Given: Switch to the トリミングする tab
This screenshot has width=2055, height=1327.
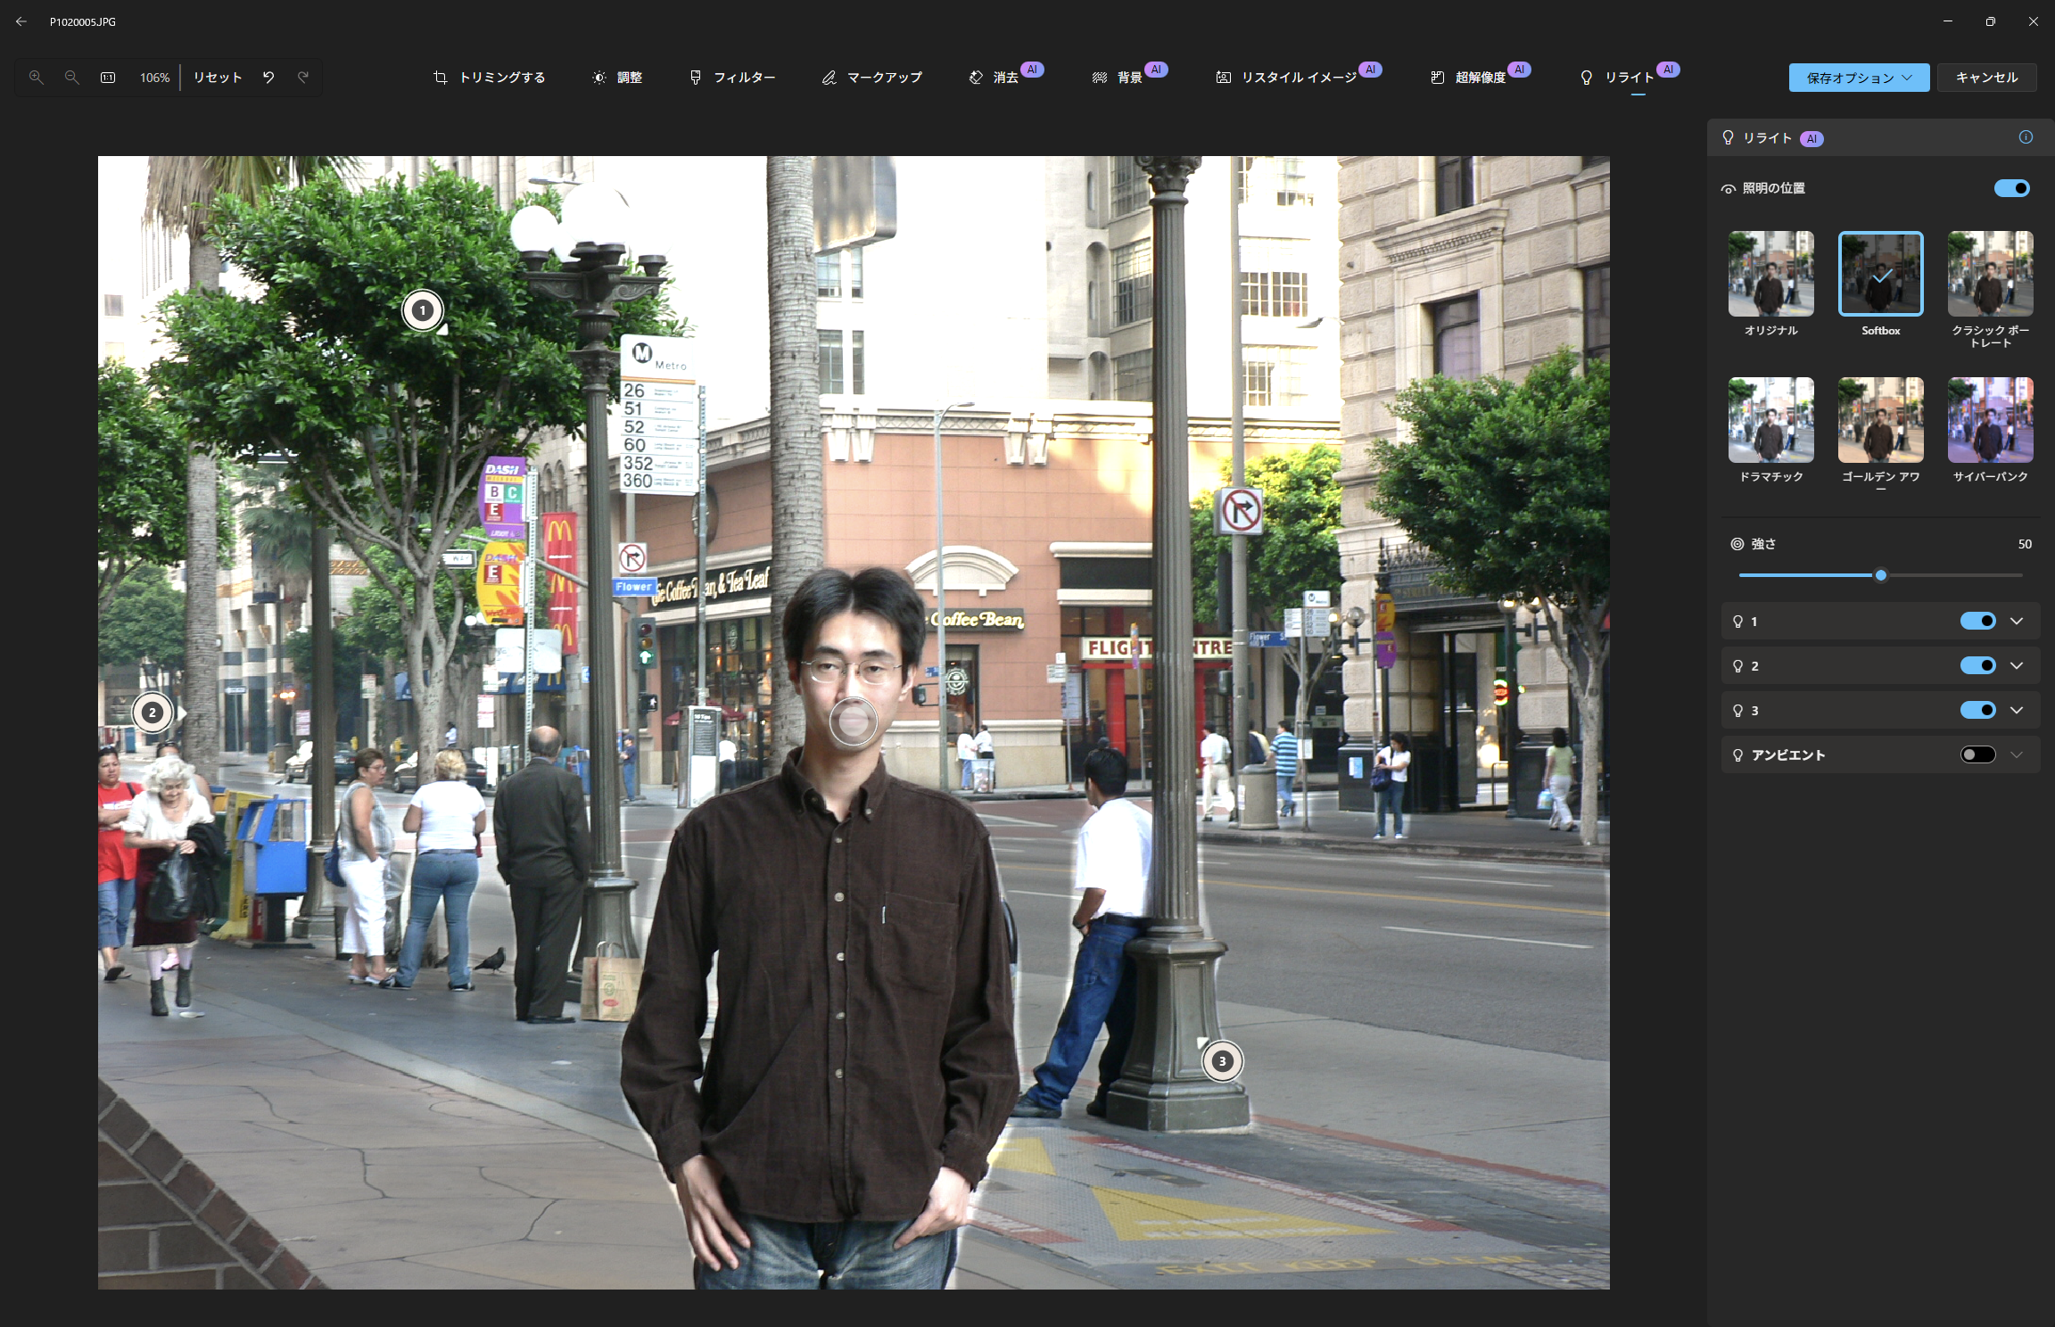Looking at the screenshot, I should [490, 78].
